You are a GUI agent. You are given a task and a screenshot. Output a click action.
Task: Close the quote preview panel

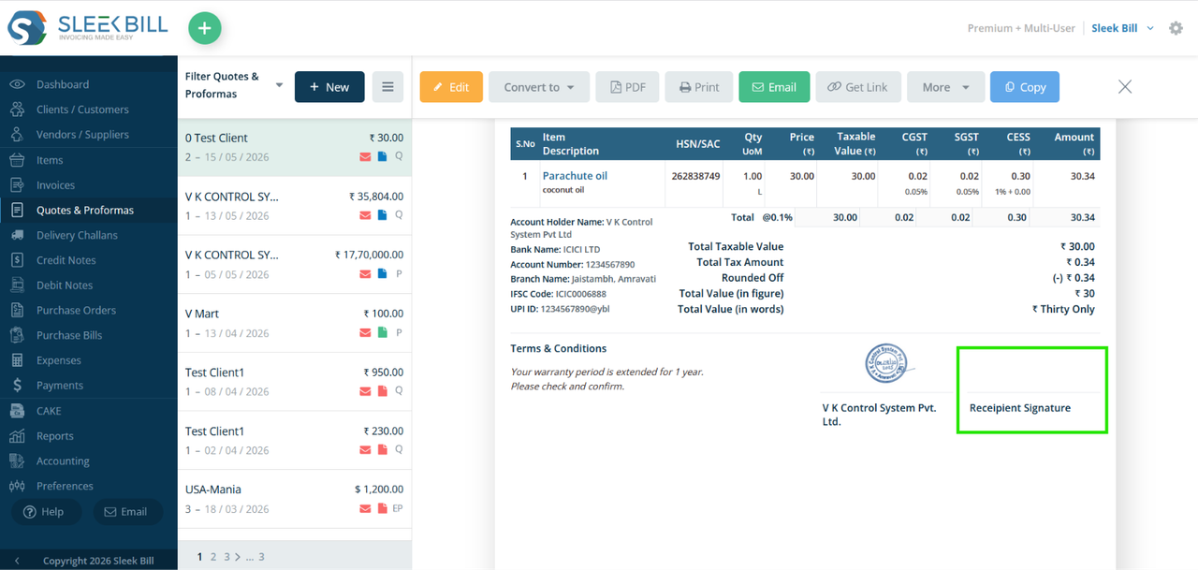1125,87
